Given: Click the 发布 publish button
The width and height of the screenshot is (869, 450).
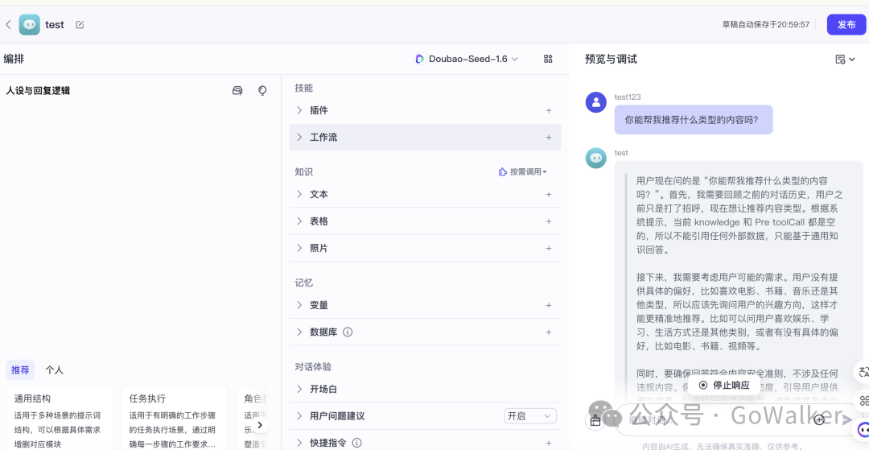Looking at the screenshot, I should tap(846, 24).
